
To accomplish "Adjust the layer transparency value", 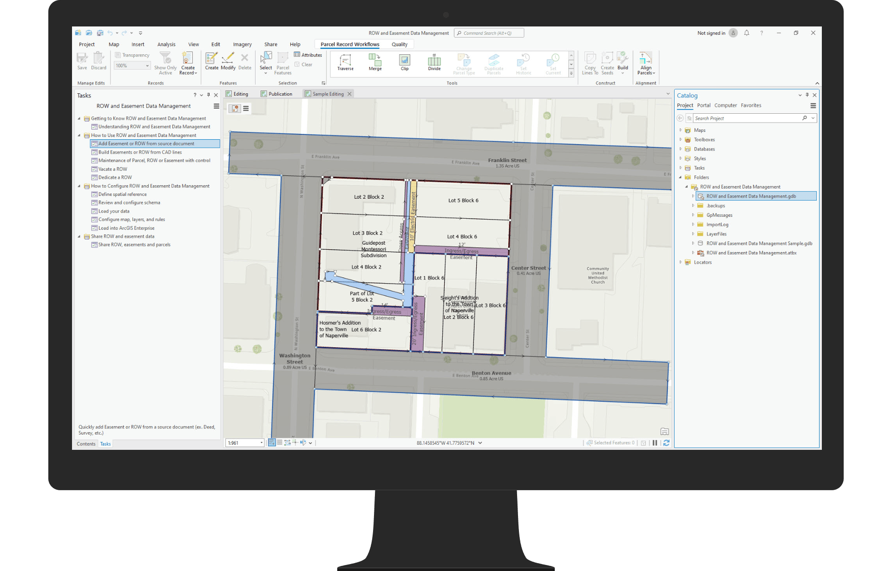I will [131, 65].
